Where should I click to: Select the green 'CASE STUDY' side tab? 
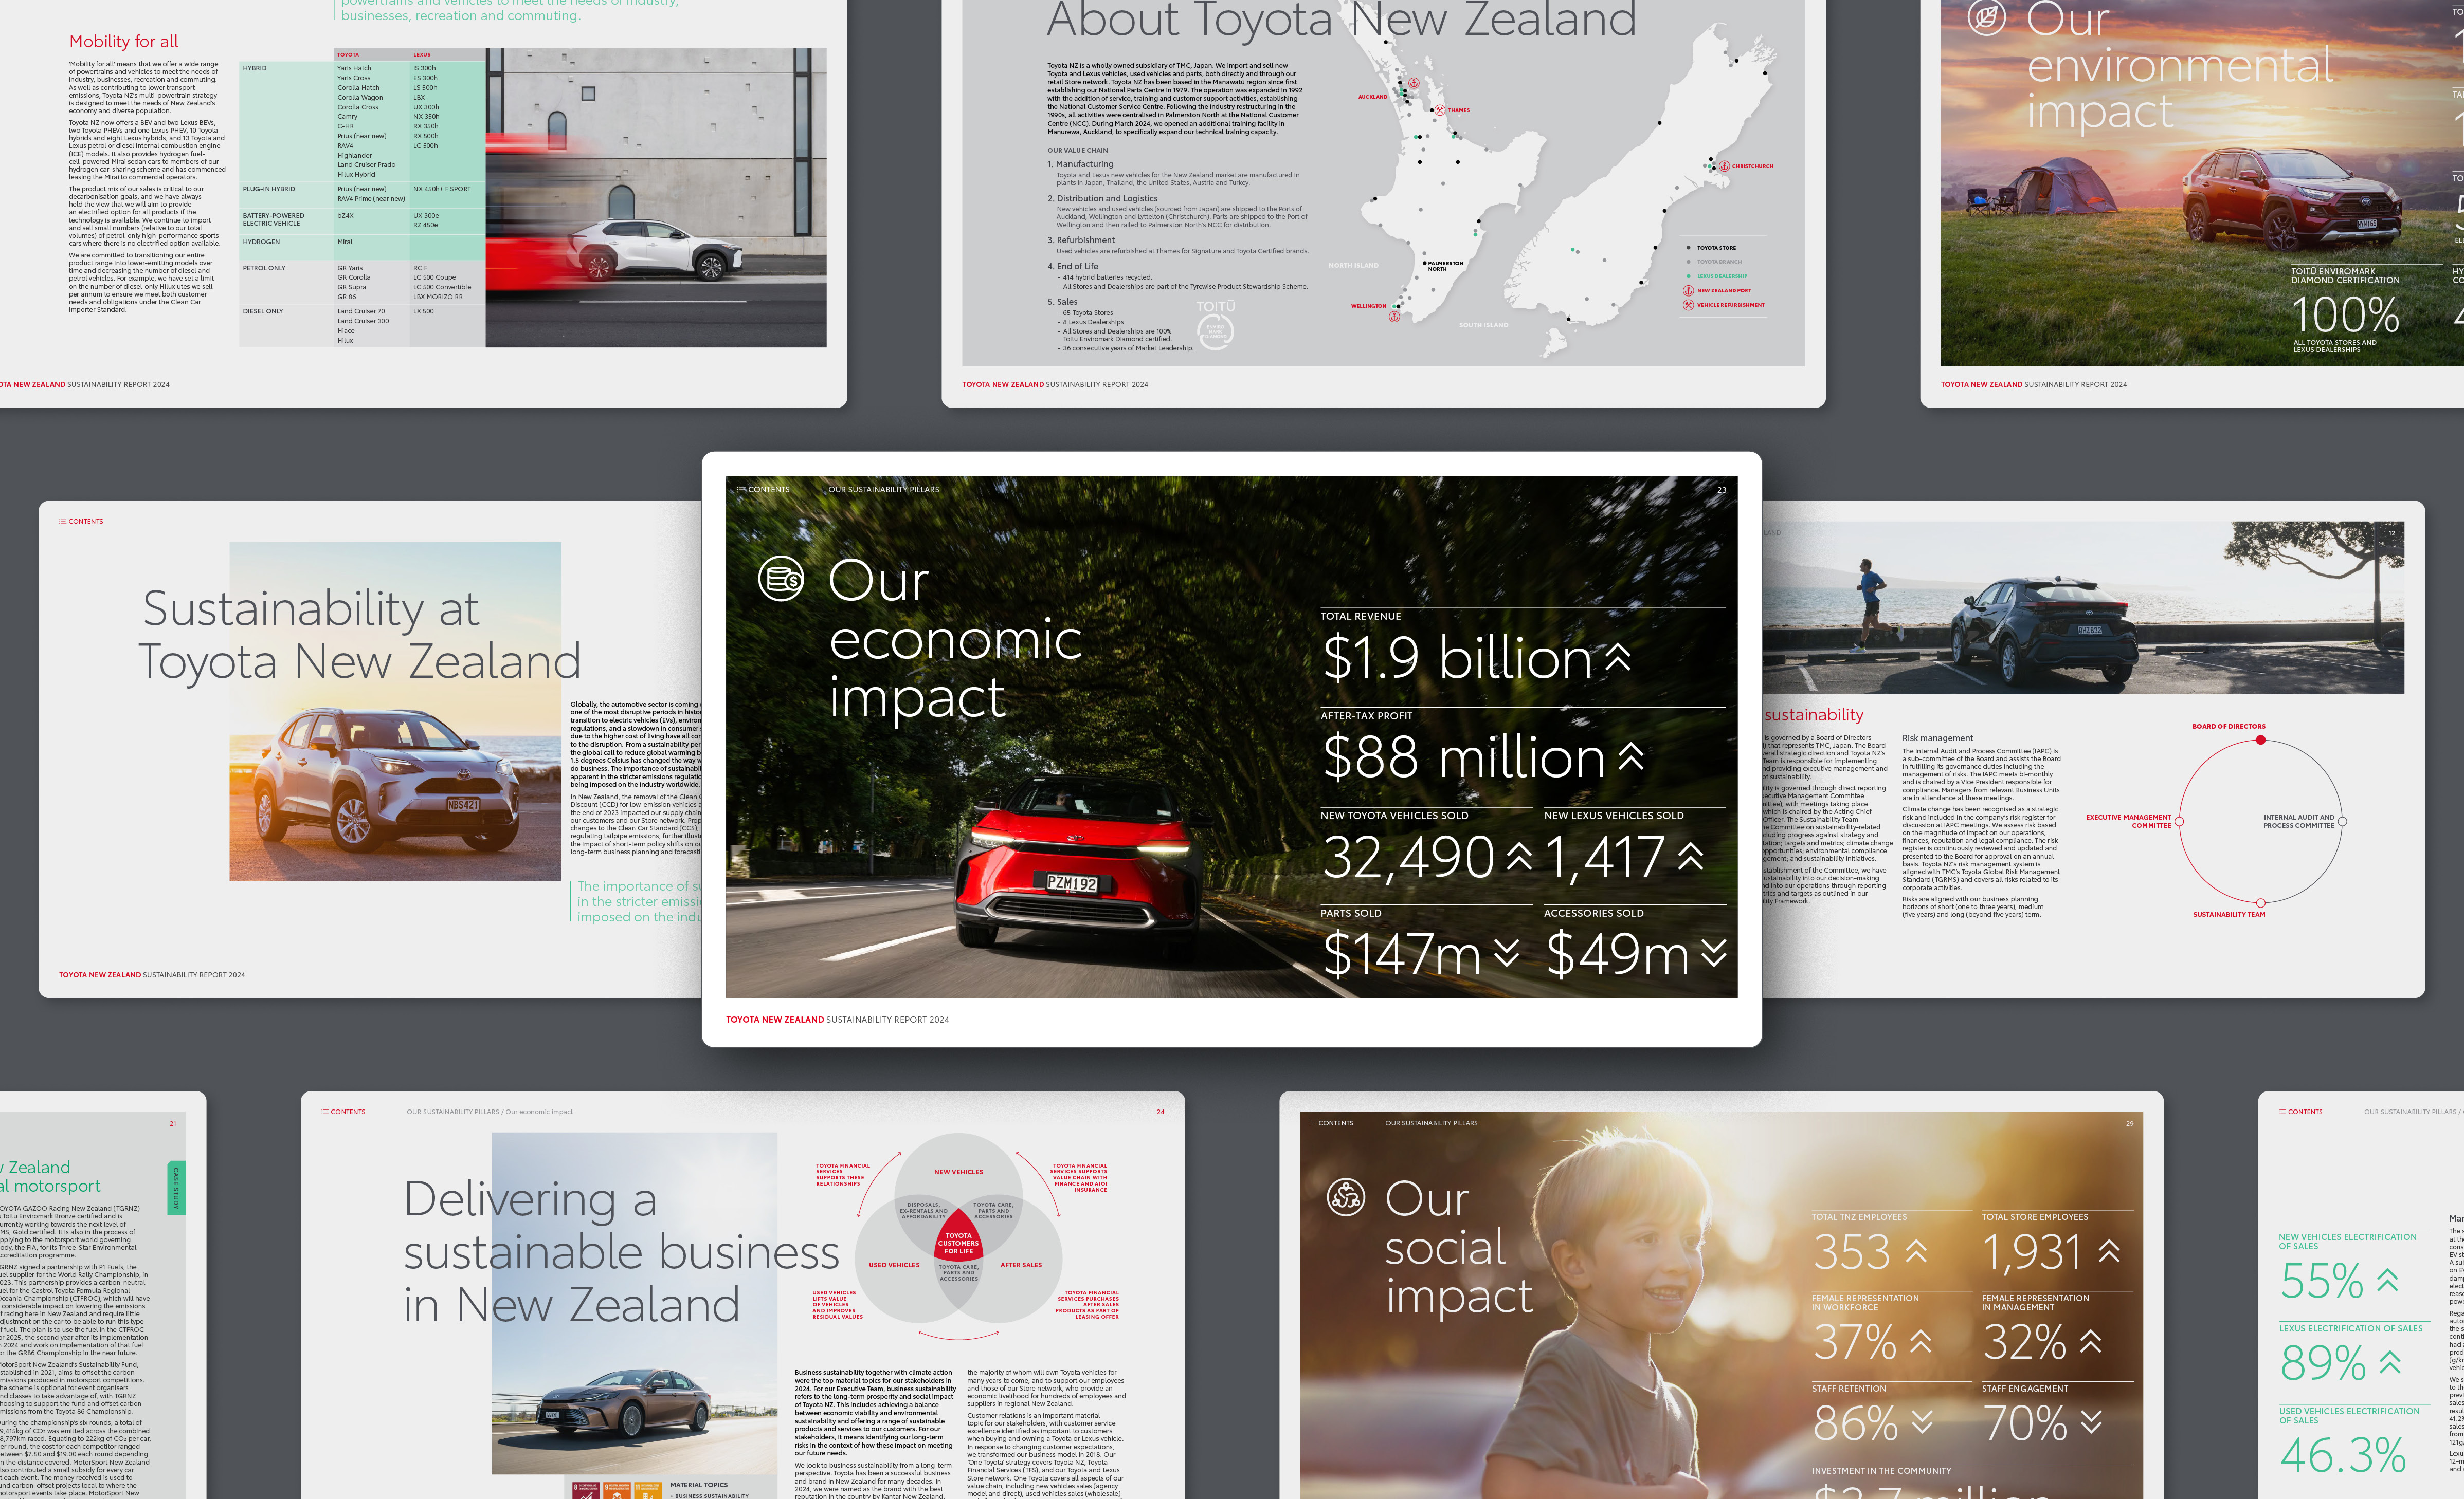176,1187
